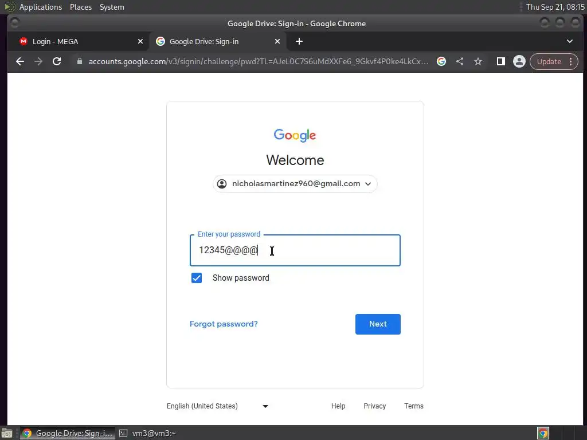587x440 pixels.
Task: Open the Terms link
Action: coord(414,406)
